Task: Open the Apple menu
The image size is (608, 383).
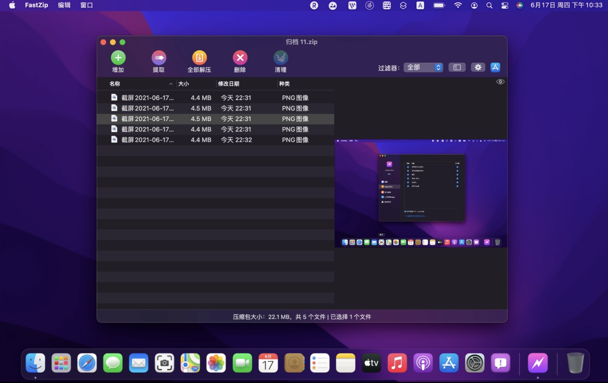Action: pyautogui.click(x=12, y=5)
